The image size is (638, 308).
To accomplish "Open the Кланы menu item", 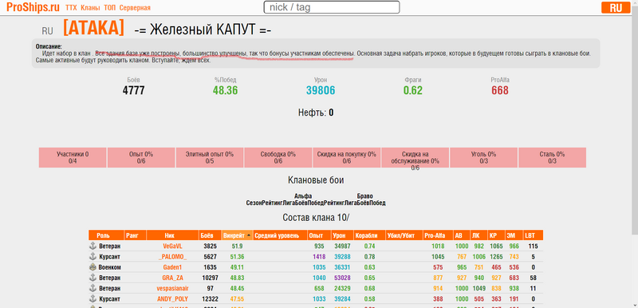I will (90, 8).
